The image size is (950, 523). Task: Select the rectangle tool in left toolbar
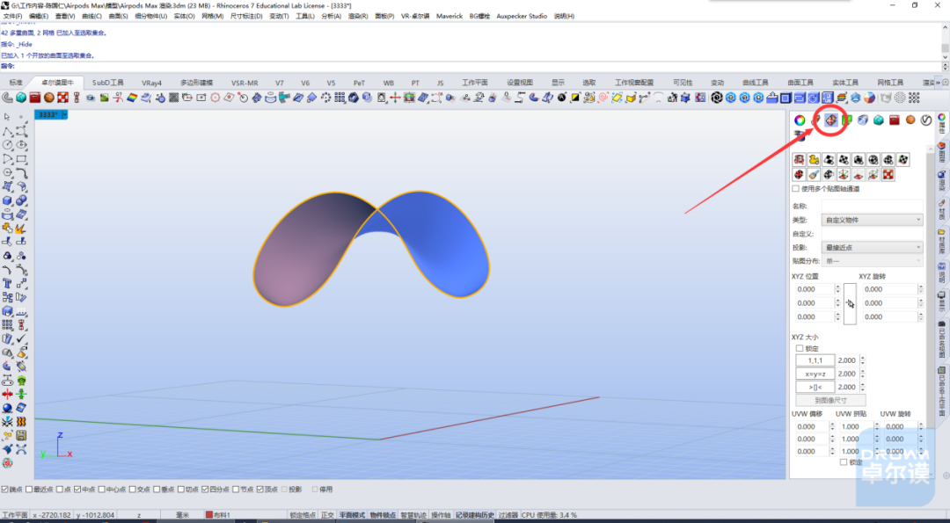click(21, 159)
